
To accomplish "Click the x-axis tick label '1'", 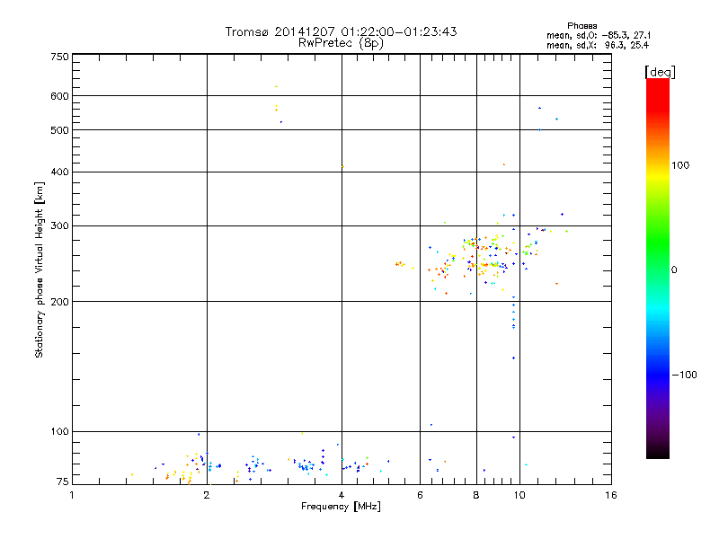I will click(72, 495).
